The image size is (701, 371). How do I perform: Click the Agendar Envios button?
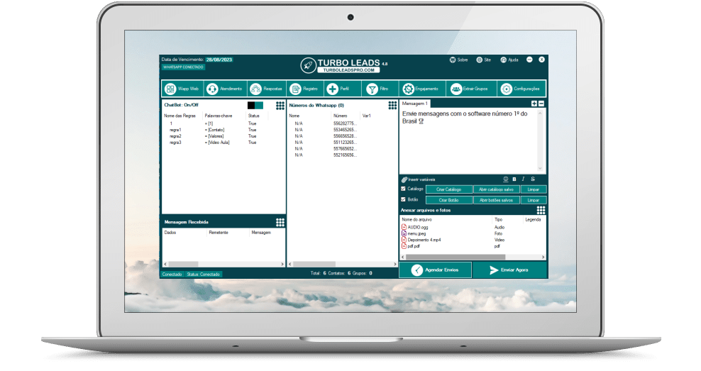click(x=435, y=270)
